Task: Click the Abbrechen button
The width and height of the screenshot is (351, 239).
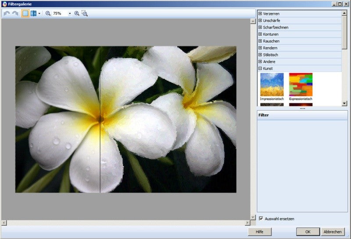Action: pos(333,232)
